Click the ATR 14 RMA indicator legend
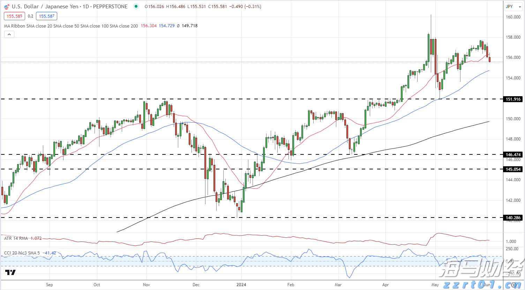Image resolution: width=525 pixels, height=290 pixels. [x=16, y=238]
